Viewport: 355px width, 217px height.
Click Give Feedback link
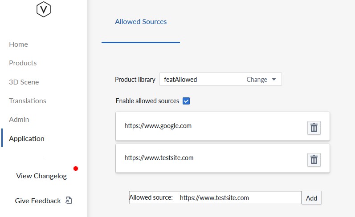pos(38,201)
